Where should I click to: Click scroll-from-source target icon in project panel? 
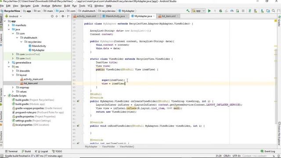pyautogui.click(x=52, y=16)
